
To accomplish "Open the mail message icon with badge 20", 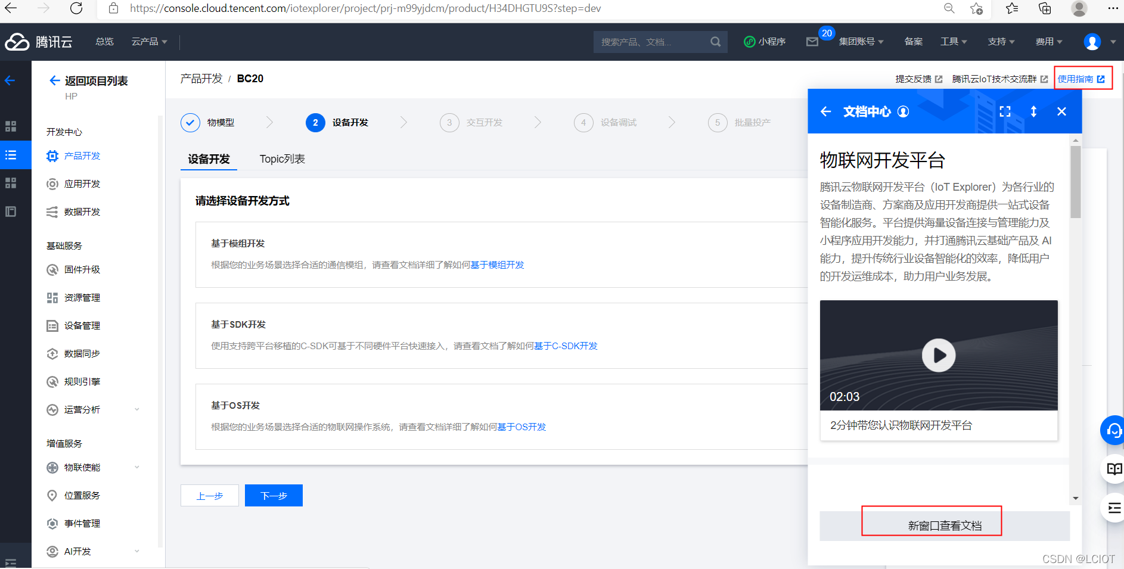I will coord(812,42).
